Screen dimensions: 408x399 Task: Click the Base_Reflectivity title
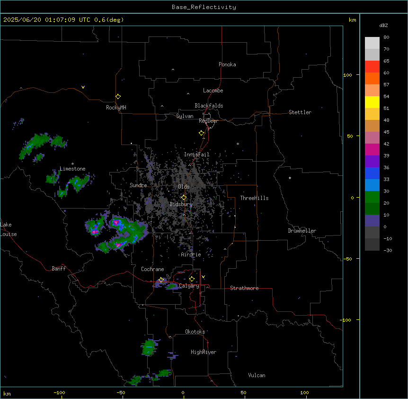point(204,7)
